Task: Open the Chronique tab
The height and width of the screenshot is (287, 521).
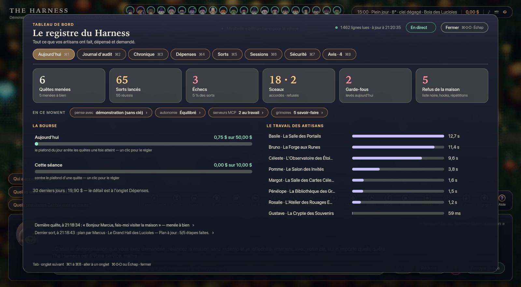Action: [x=148, y=54]
